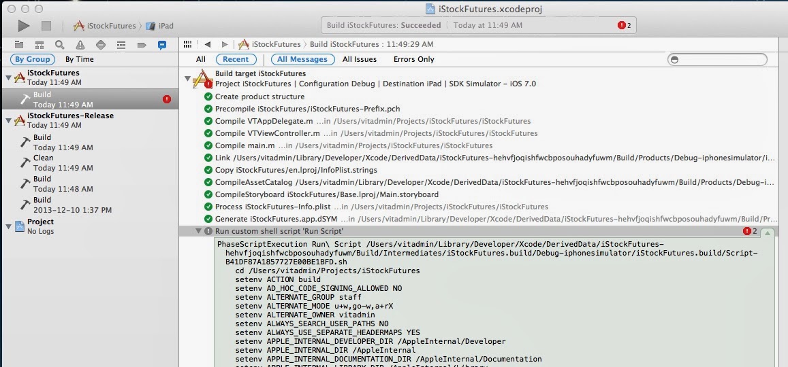Open the Symbol navigator icon

point(40,45)
